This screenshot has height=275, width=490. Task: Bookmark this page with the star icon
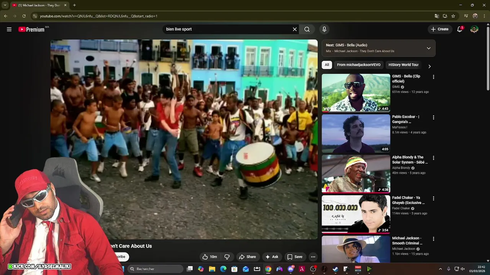[x=453, y=16]
